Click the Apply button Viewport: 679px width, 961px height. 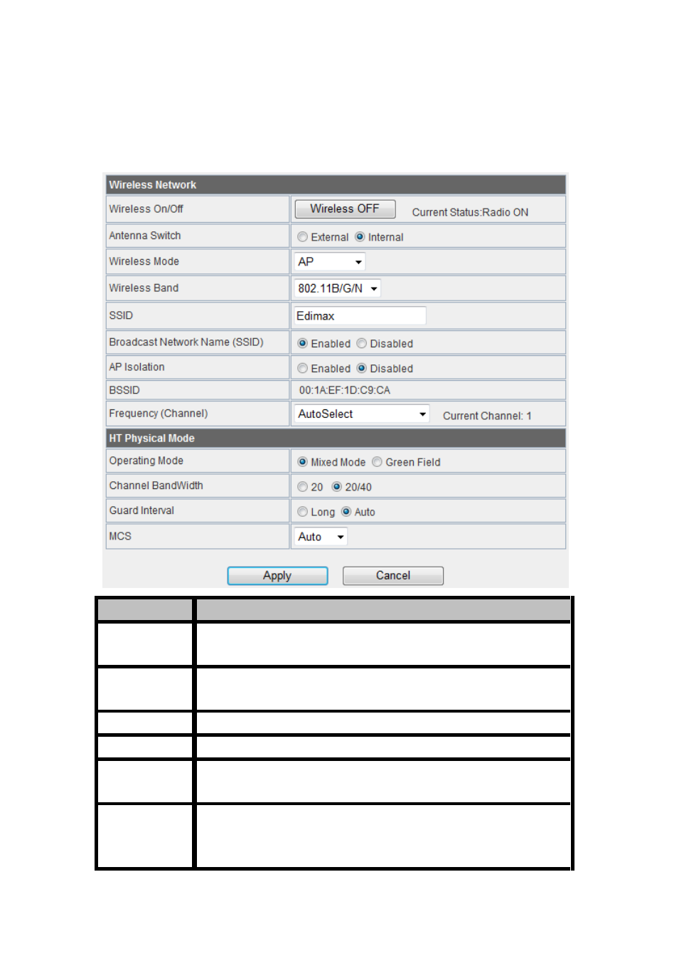point(277,576)
